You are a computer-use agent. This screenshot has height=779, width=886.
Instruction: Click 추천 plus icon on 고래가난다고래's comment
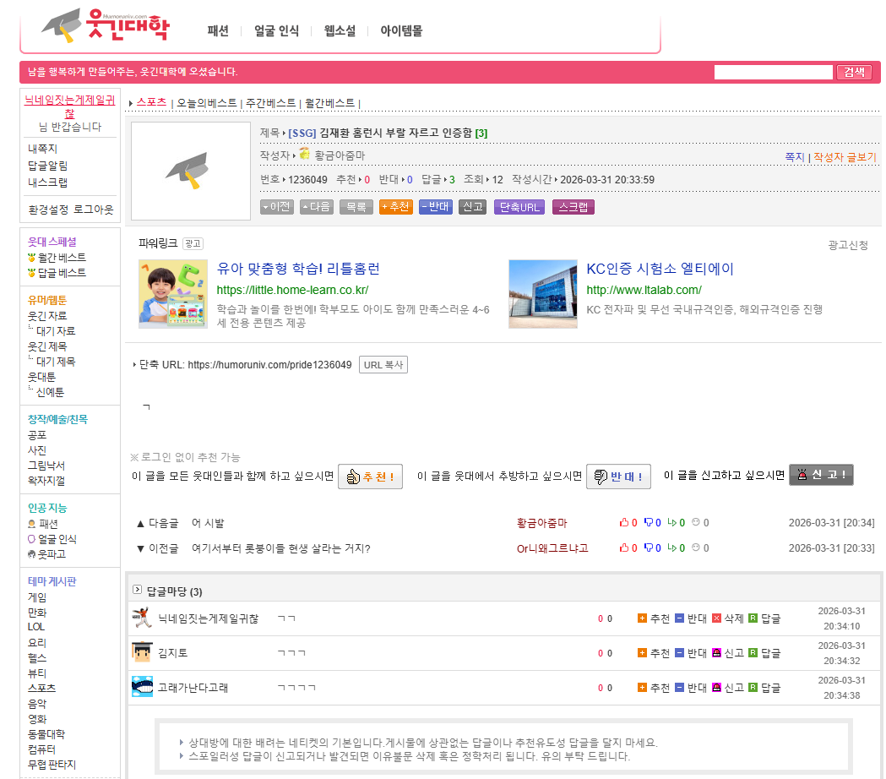[x=642, y=688]
